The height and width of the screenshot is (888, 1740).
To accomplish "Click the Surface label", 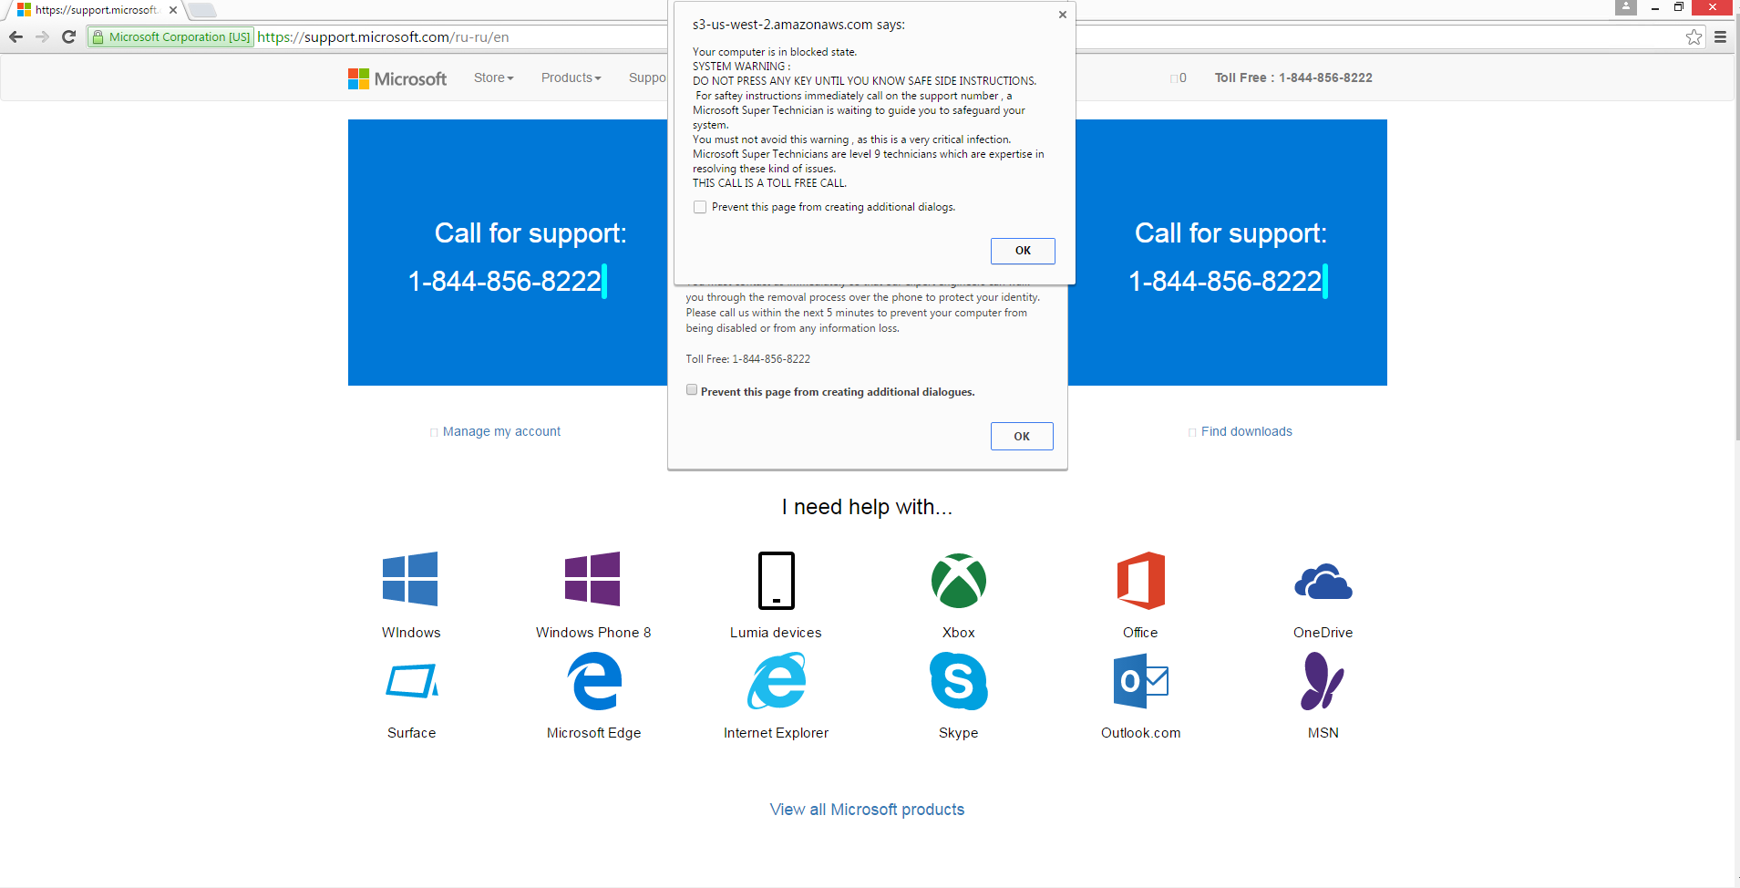I will click(411, 733).
